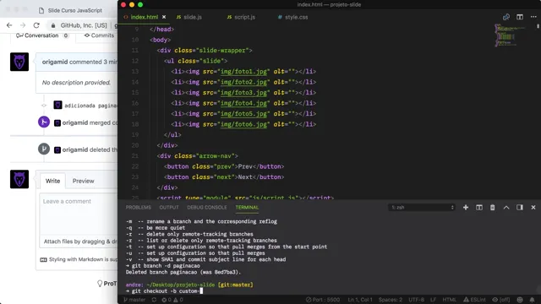Open Styling with Markdown is supported link
541x304 pixels.
tap(79, 259)
